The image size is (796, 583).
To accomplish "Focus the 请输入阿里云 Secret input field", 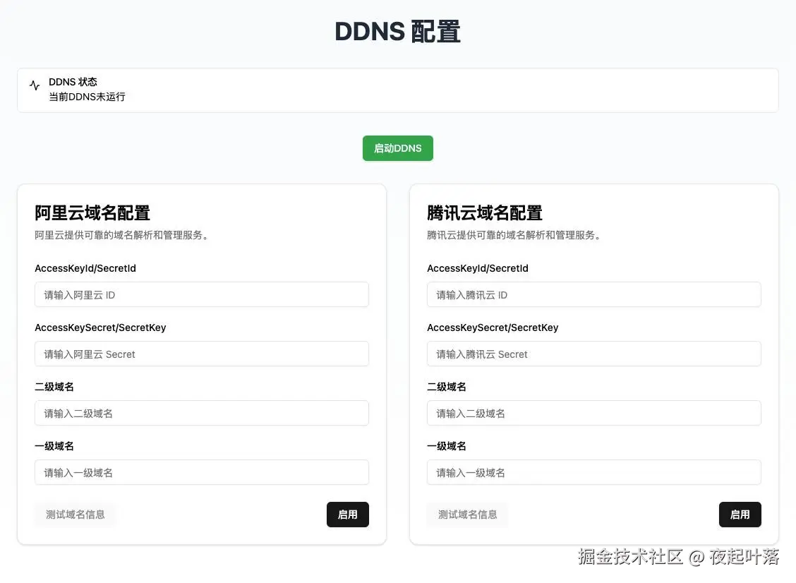I will [202, 354].
